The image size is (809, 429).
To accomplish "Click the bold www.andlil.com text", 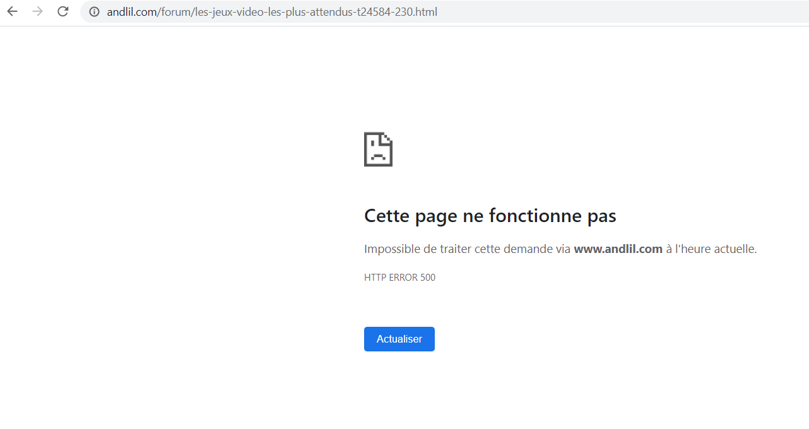I will pos(618,249).
